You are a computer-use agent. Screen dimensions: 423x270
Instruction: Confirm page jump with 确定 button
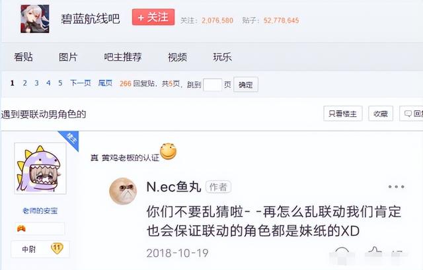point(246,84)
